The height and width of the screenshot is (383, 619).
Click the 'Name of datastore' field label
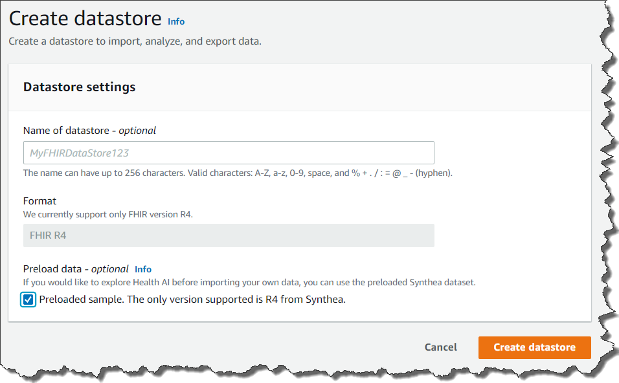click(x=65, y=130)
